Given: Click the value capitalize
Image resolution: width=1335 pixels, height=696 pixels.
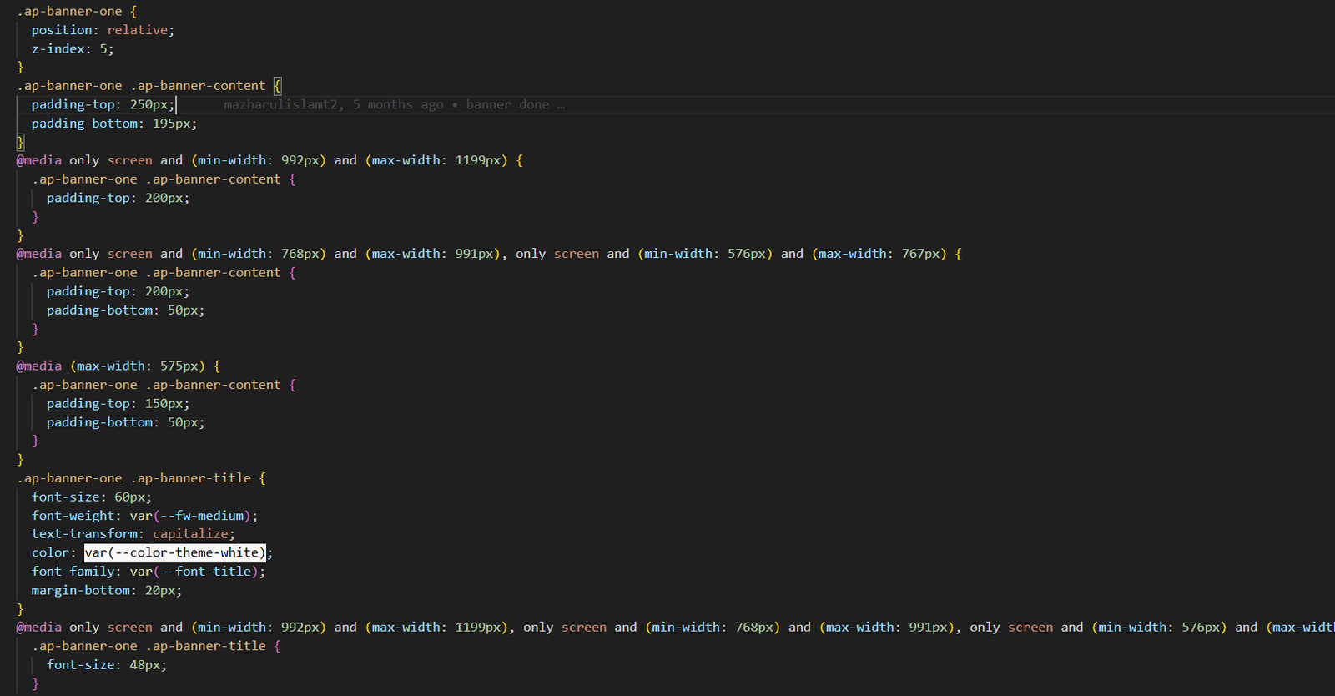Looking at the screenshot, I should pos(190,534).
